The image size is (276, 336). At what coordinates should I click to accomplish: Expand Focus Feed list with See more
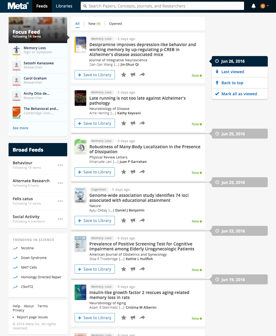[x=20, y=128]
